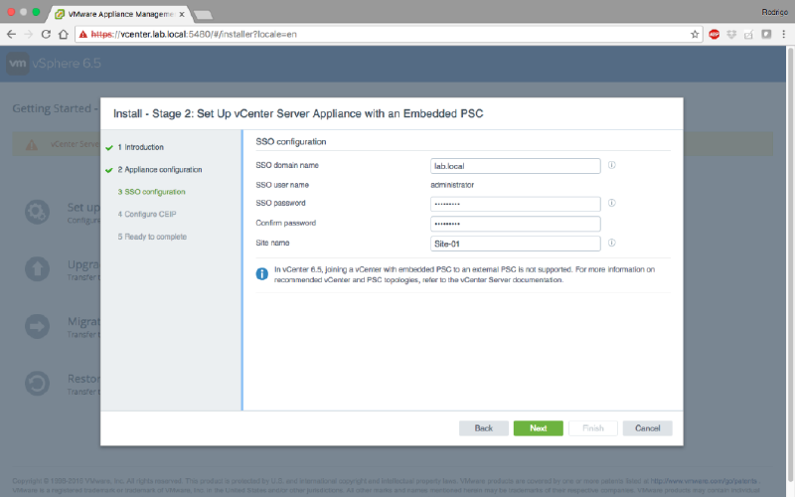The width and height of the screenshot is (795, 497).
Task: Click the SSO domain name field
Action: click(515, 166)
